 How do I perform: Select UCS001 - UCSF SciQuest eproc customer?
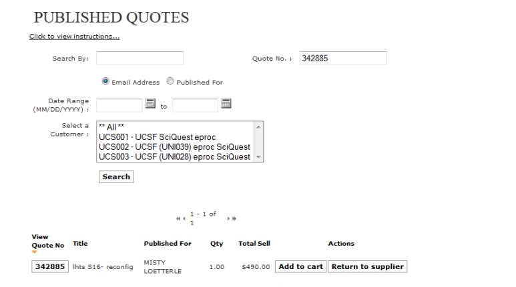tap(176, 137)
